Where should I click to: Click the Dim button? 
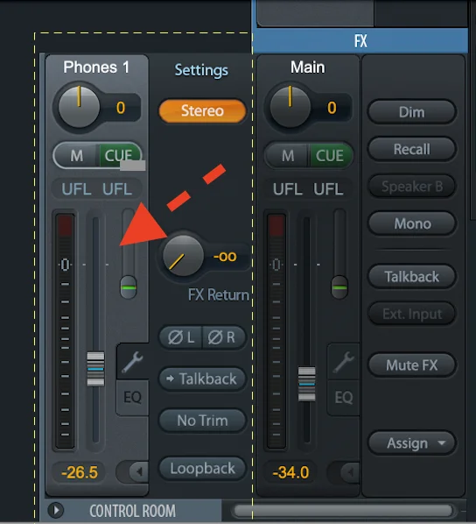pyautogui.click(x=411, y=112)
